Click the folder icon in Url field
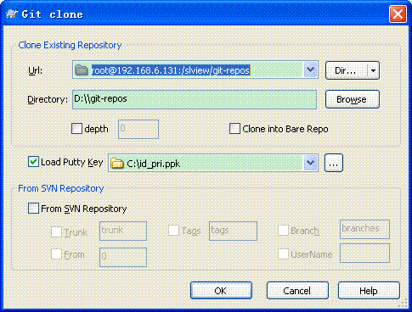 tap(82, 70)
